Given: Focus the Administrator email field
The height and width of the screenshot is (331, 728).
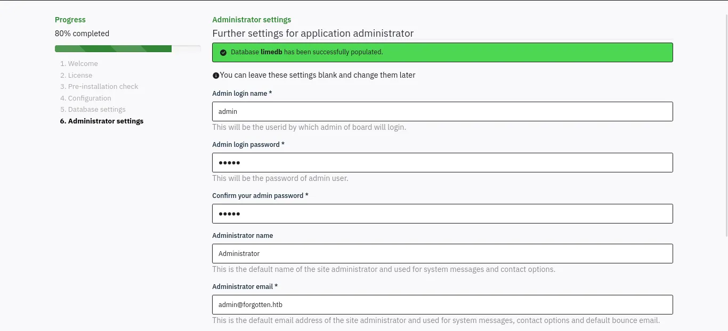Looking at the screenshot, I should tap(442, 305).
